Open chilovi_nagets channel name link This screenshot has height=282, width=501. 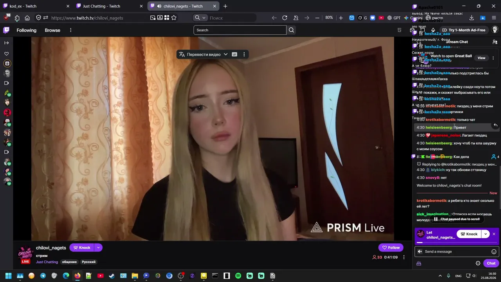(x=51, y=248)
